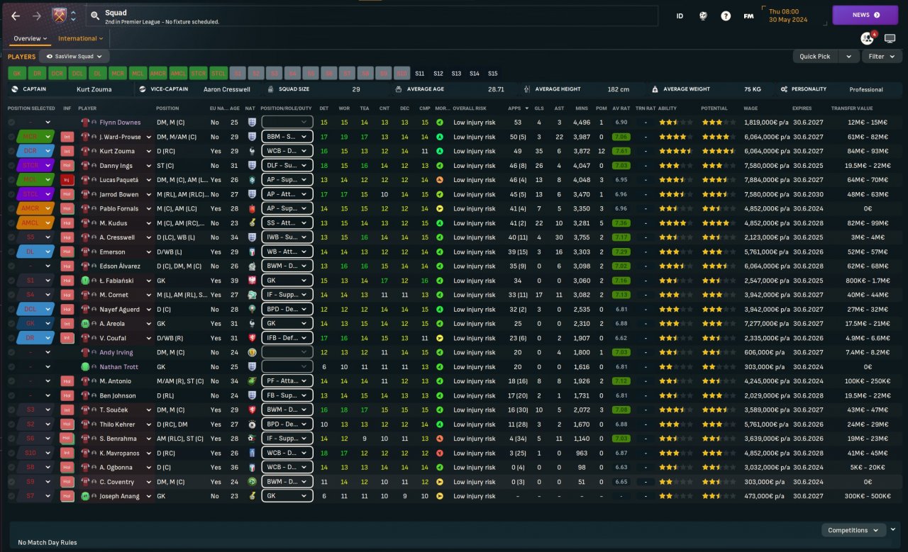Click the purple News button
Image resolution: width=908 pixels, height=552 pixels.
[865, 15]
